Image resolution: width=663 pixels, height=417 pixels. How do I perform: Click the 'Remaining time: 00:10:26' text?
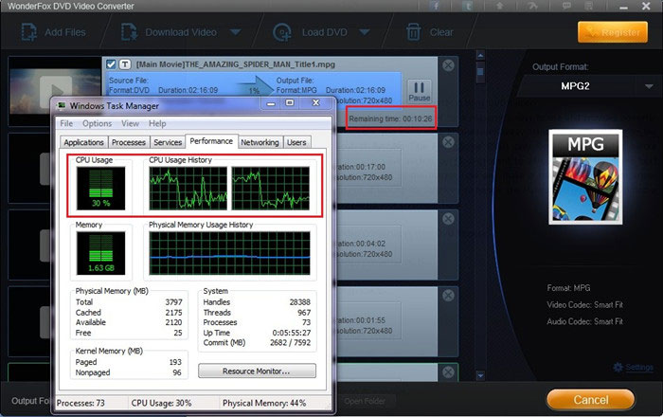pos(390,118)
